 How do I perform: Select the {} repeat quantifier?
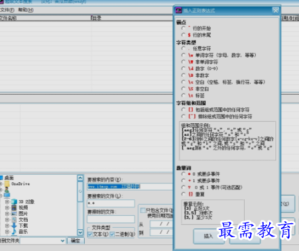coord(183,194)
